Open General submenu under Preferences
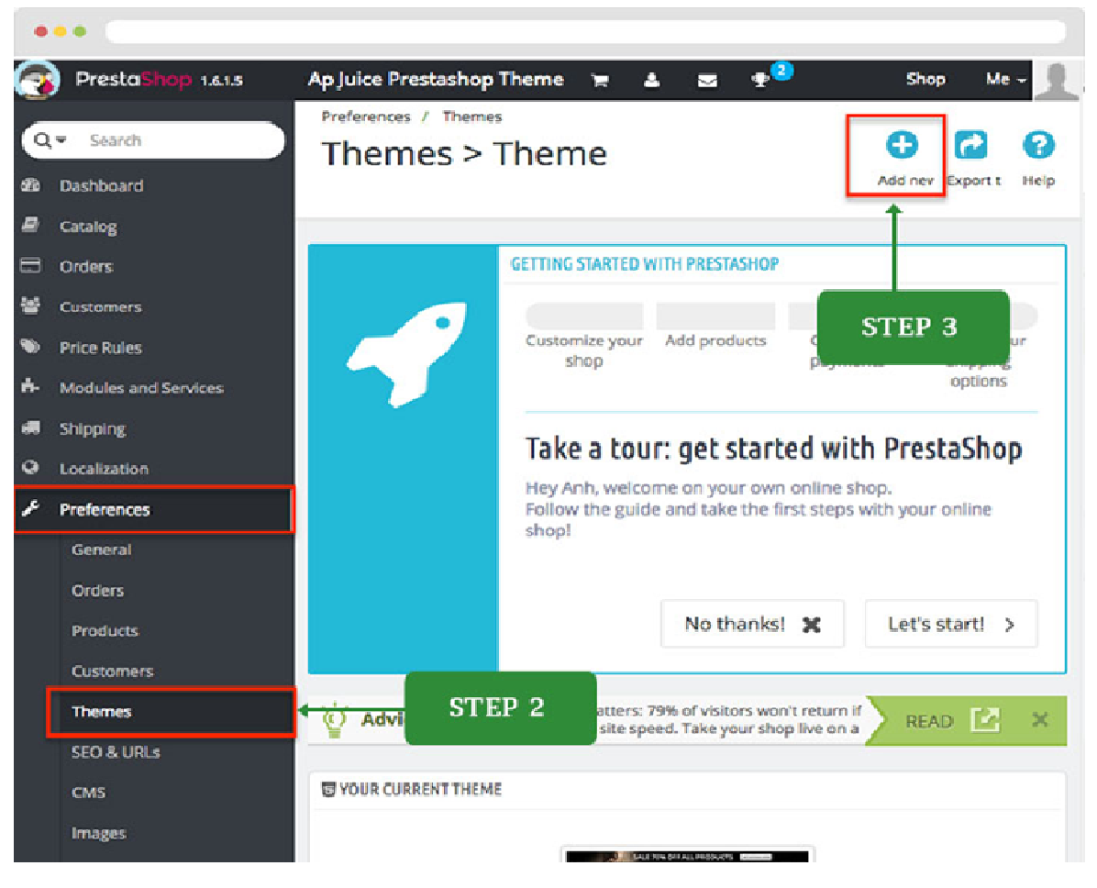Image resolution: width=1097 pixels, height=888 pixels. point(102,550)
